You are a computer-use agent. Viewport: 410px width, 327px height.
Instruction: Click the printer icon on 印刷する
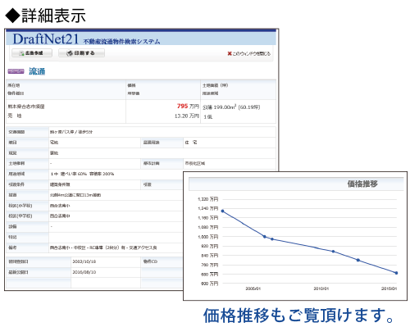(70, 53)
